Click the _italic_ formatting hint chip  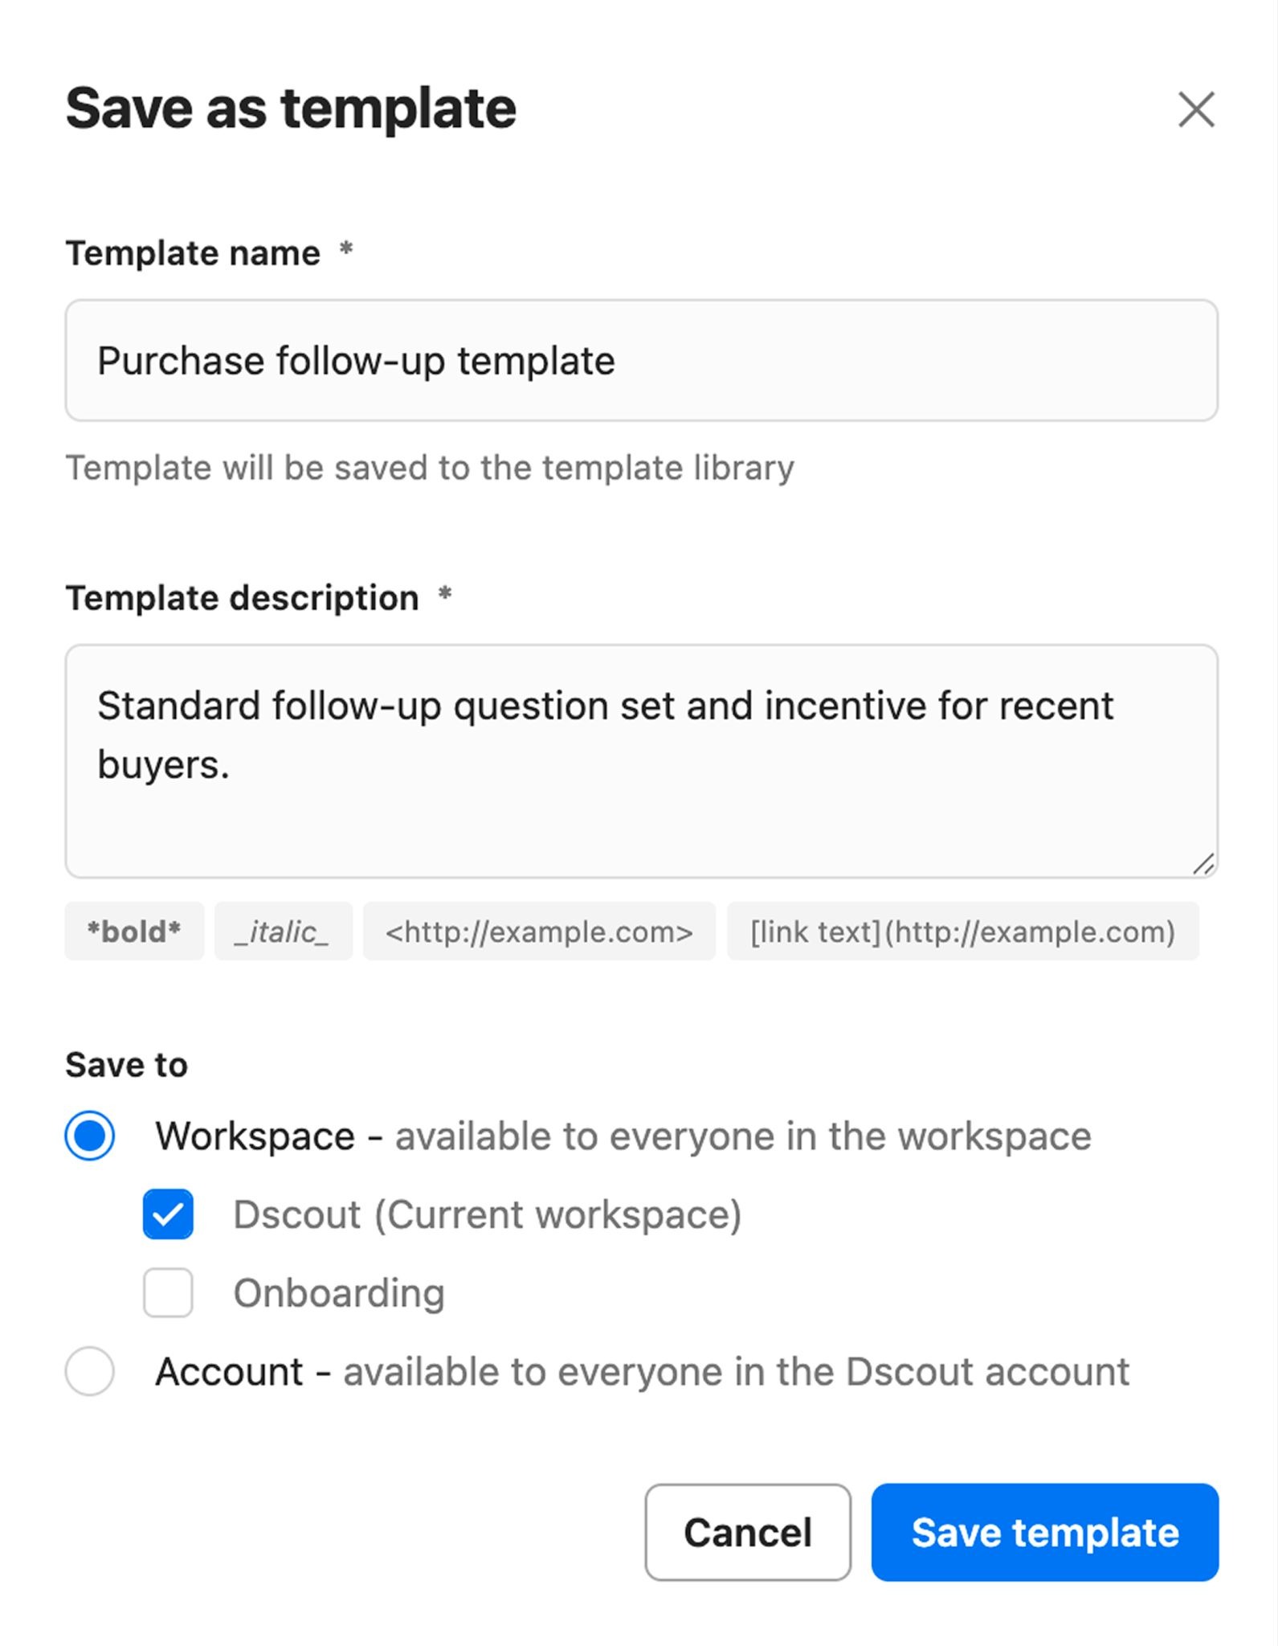(283, 932)
